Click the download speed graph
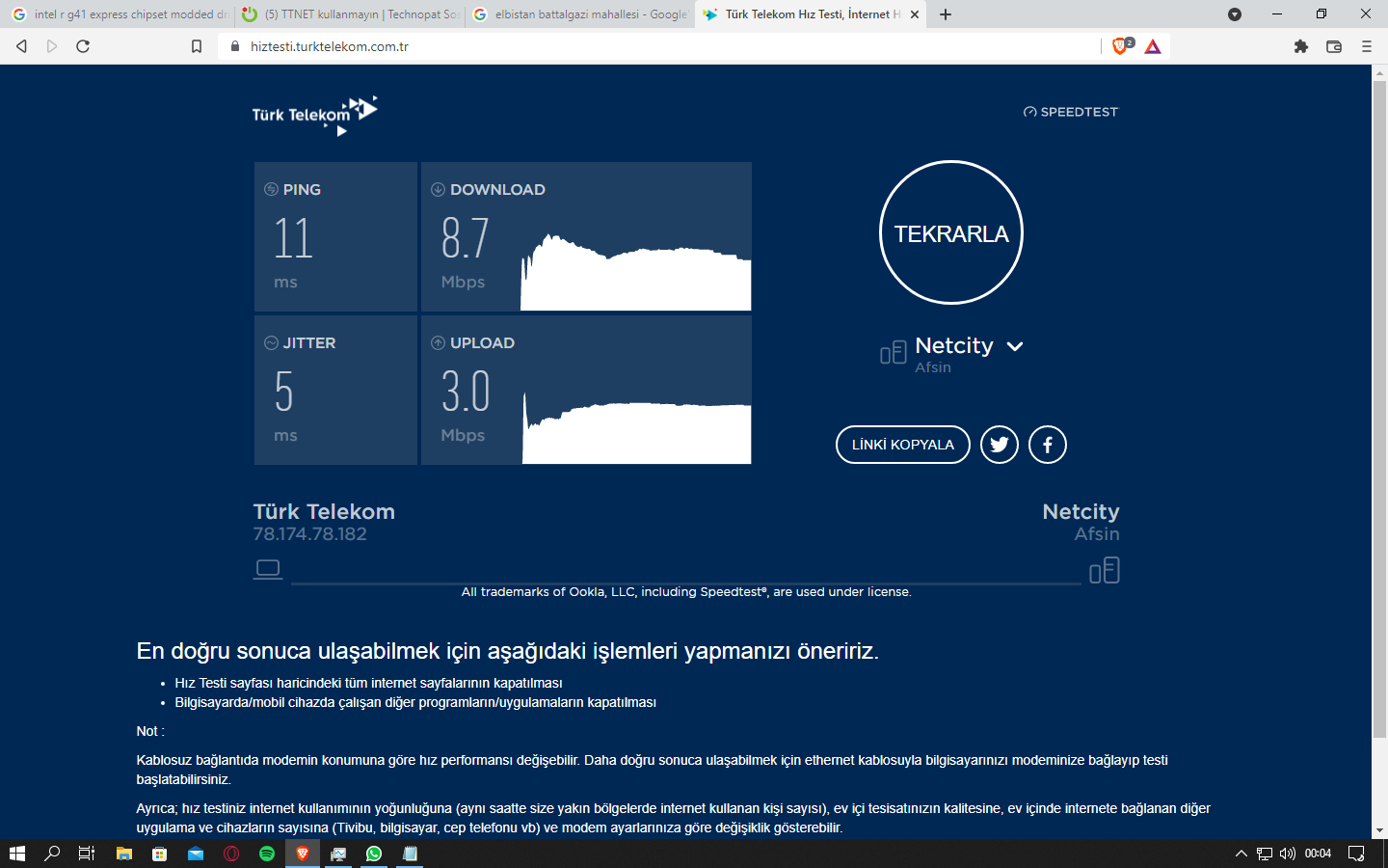 (x=635, y=271)
